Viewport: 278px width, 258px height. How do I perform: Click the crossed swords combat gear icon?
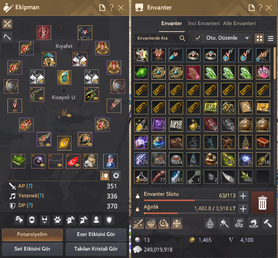click(x=7, y=24)
